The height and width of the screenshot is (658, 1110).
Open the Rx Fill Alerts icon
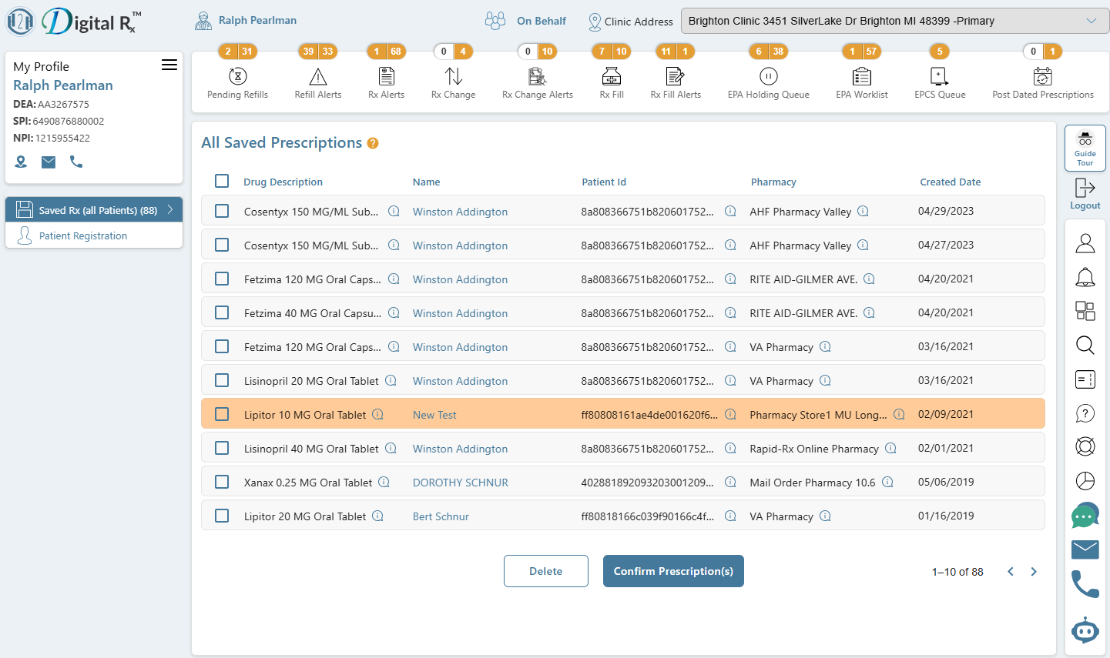coord(676,76)
